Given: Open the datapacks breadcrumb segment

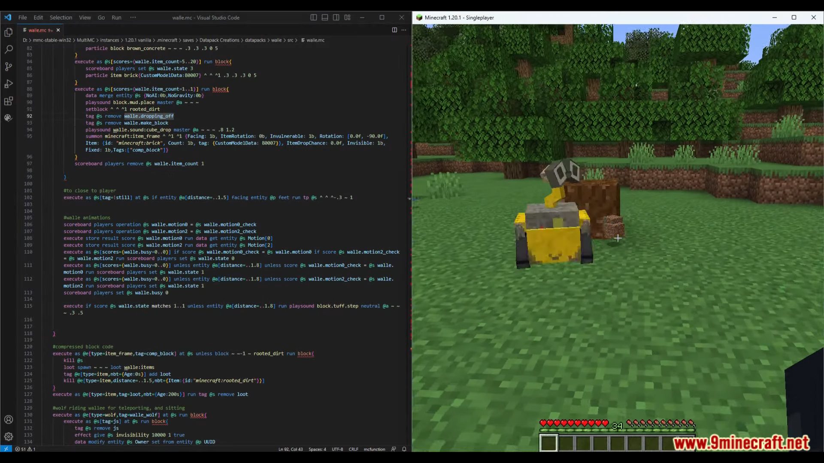Looking at the screenshot, I should tap(255, 40).
